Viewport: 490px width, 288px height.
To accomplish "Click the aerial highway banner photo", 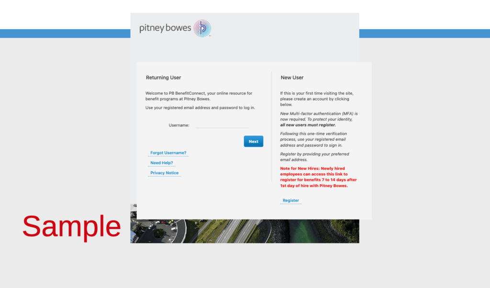I will click(x=245, y=231).
